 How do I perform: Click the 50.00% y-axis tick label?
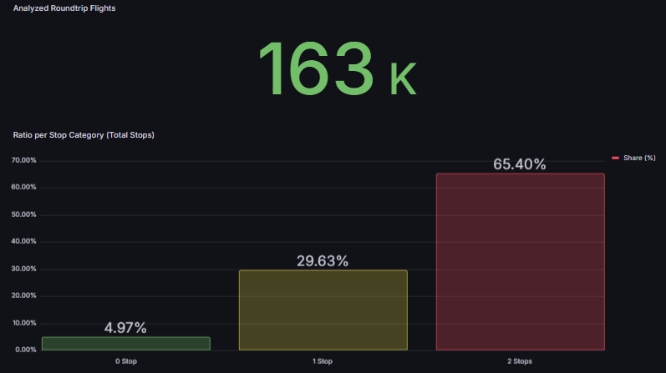[x=24, y=214]
